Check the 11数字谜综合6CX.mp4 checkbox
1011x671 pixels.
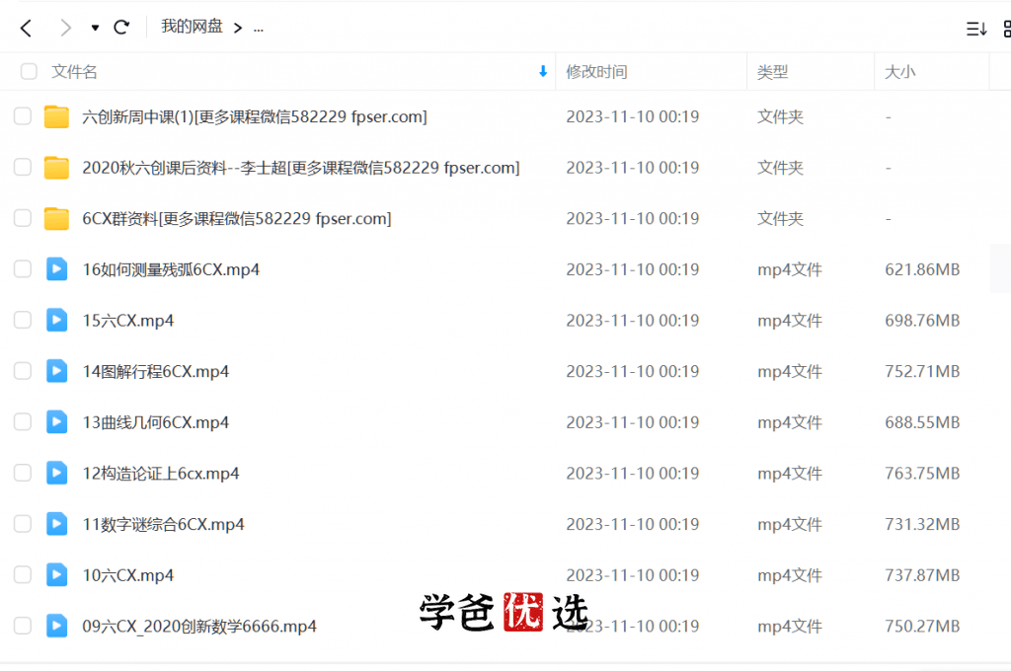pos(23,523)
